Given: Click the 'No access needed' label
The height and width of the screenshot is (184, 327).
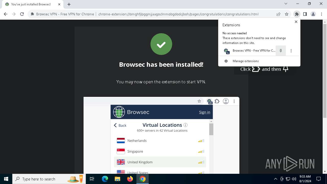Looking at the screenshot, I should click(x=235, y=33).
